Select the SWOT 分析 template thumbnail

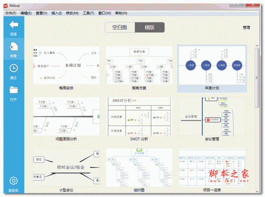(x=139, y=116)
